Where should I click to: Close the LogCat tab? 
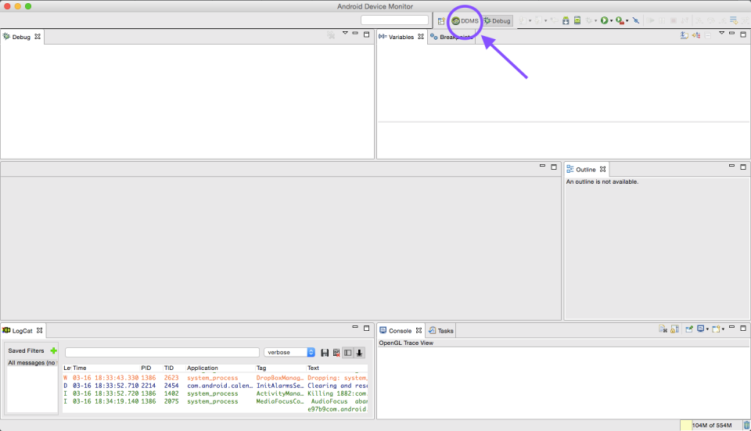(x=39, y=330)
